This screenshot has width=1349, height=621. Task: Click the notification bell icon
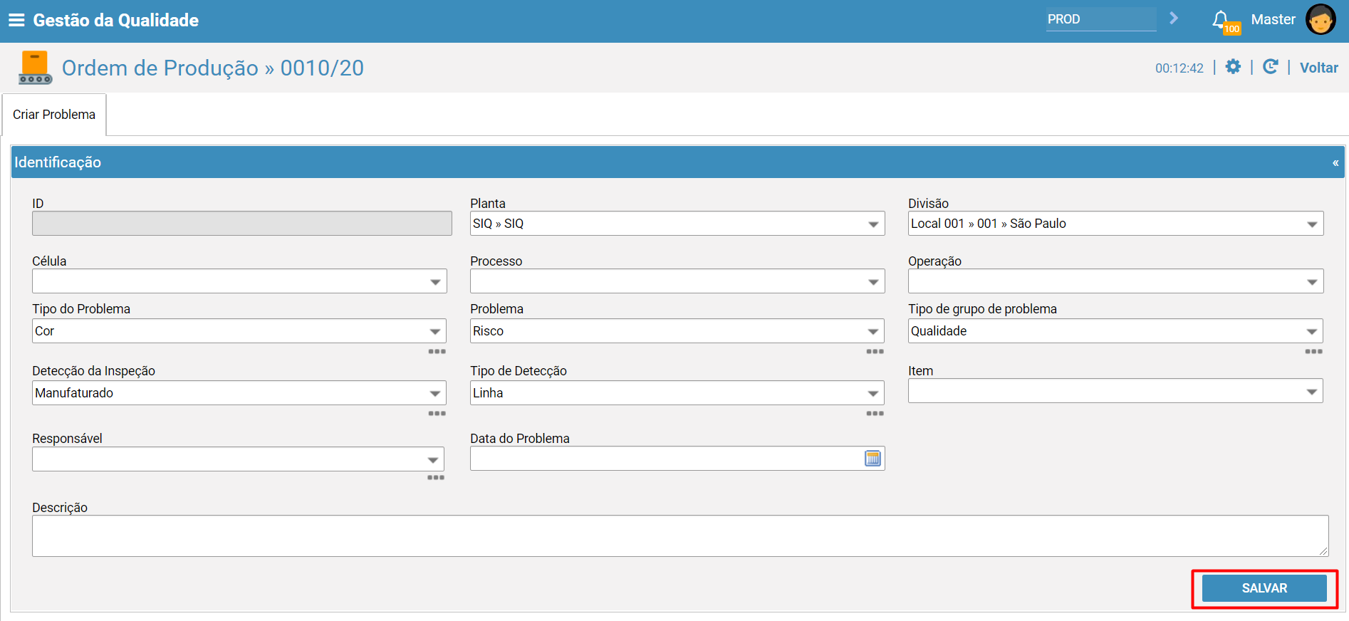coord(1221,19)
